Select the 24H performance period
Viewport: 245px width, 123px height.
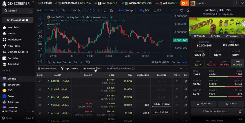pyautogui.click(x=237, y=63)
